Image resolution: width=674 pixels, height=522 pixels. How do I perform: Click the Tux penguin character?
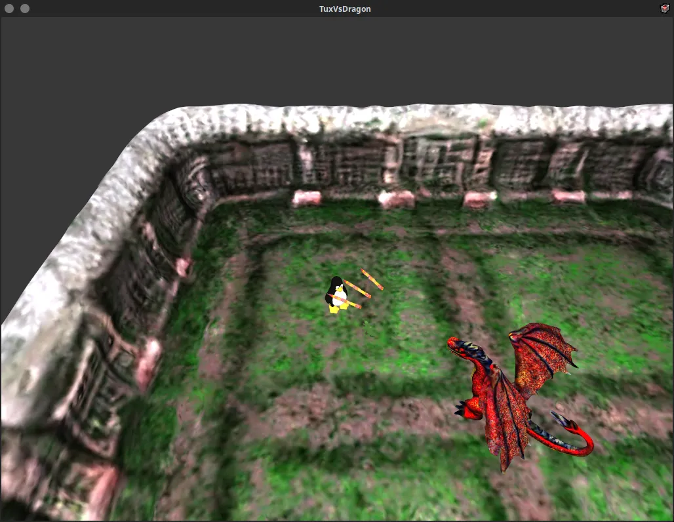tap(337, 294)
